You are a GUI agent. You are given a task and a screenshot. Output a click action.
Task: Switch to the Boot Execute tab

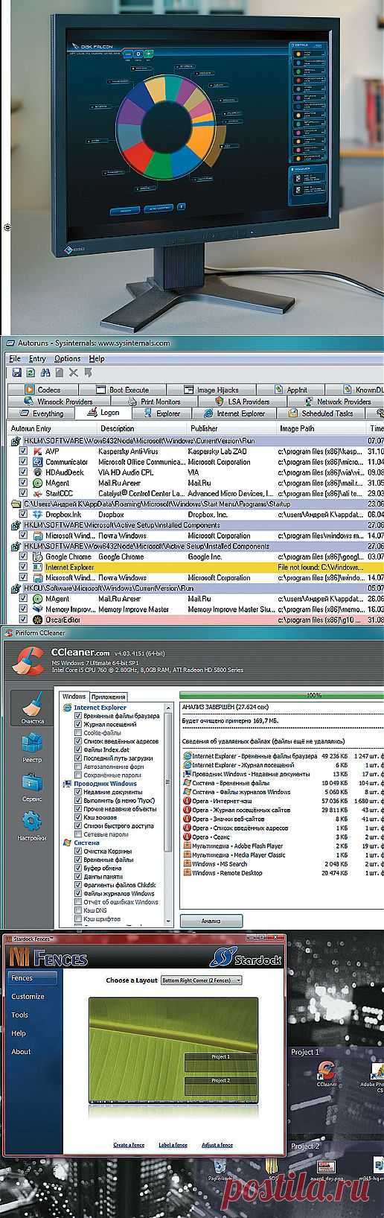(122, 390)
